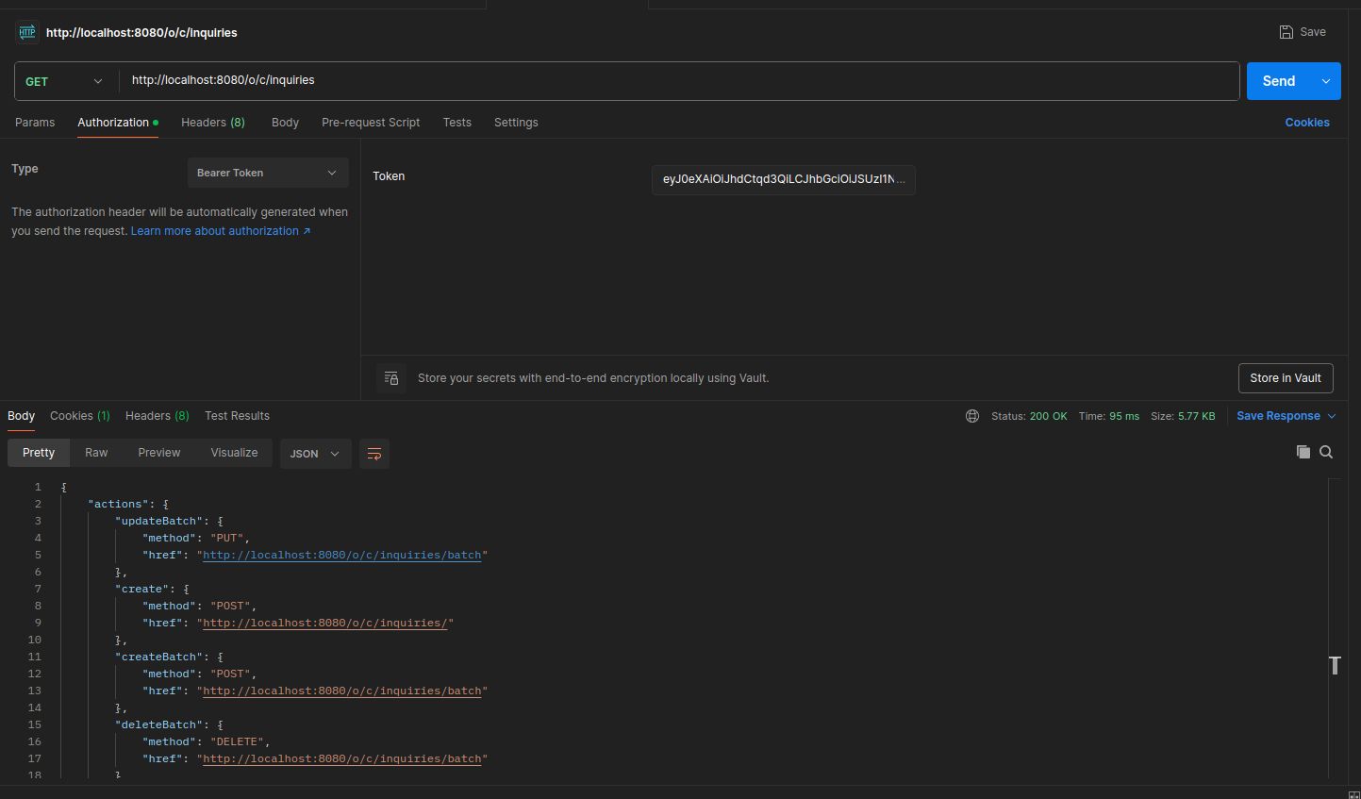Click the "createBatch" key

point(159,657)
